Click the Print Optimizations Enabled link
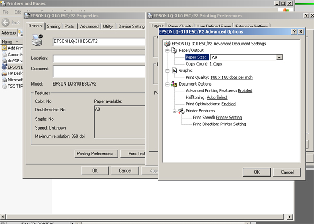The height and width of the screenshot is (224, 314). (229, 104)
